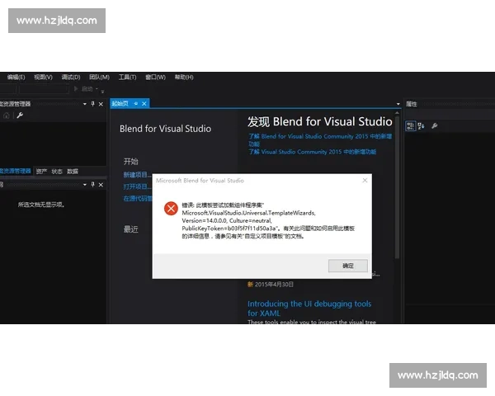This screenshot has height=396, width=495.
Task: Click the 发现 Blend for Visual Studio heading
Action: click(320, 121)
